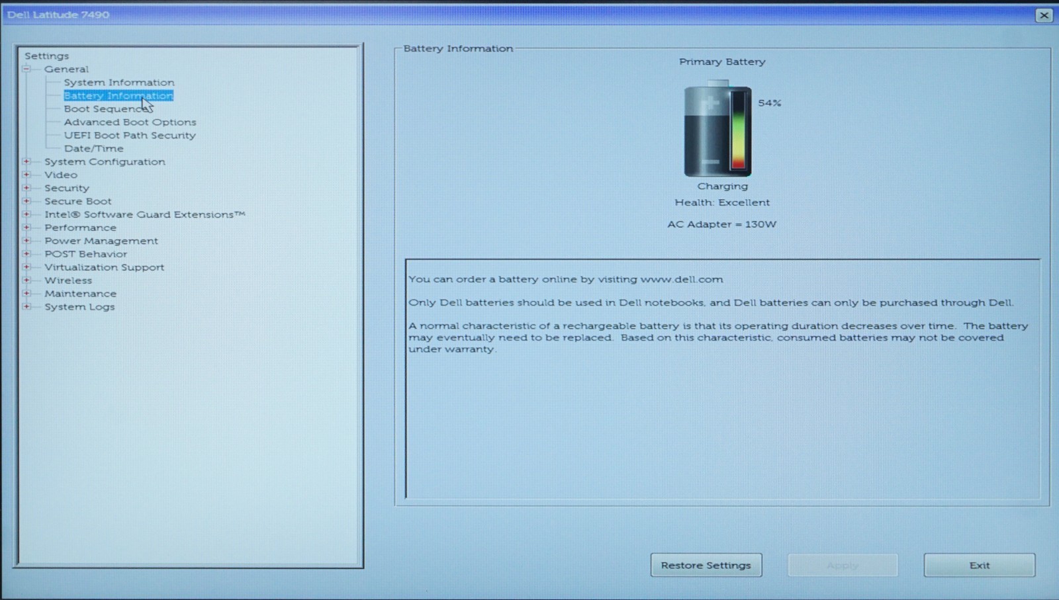
Task: Select System Configuration category label
Action: point(105,162)
